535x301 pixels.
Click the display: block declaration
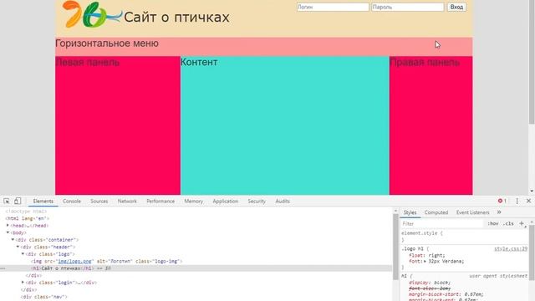[430, 283]
